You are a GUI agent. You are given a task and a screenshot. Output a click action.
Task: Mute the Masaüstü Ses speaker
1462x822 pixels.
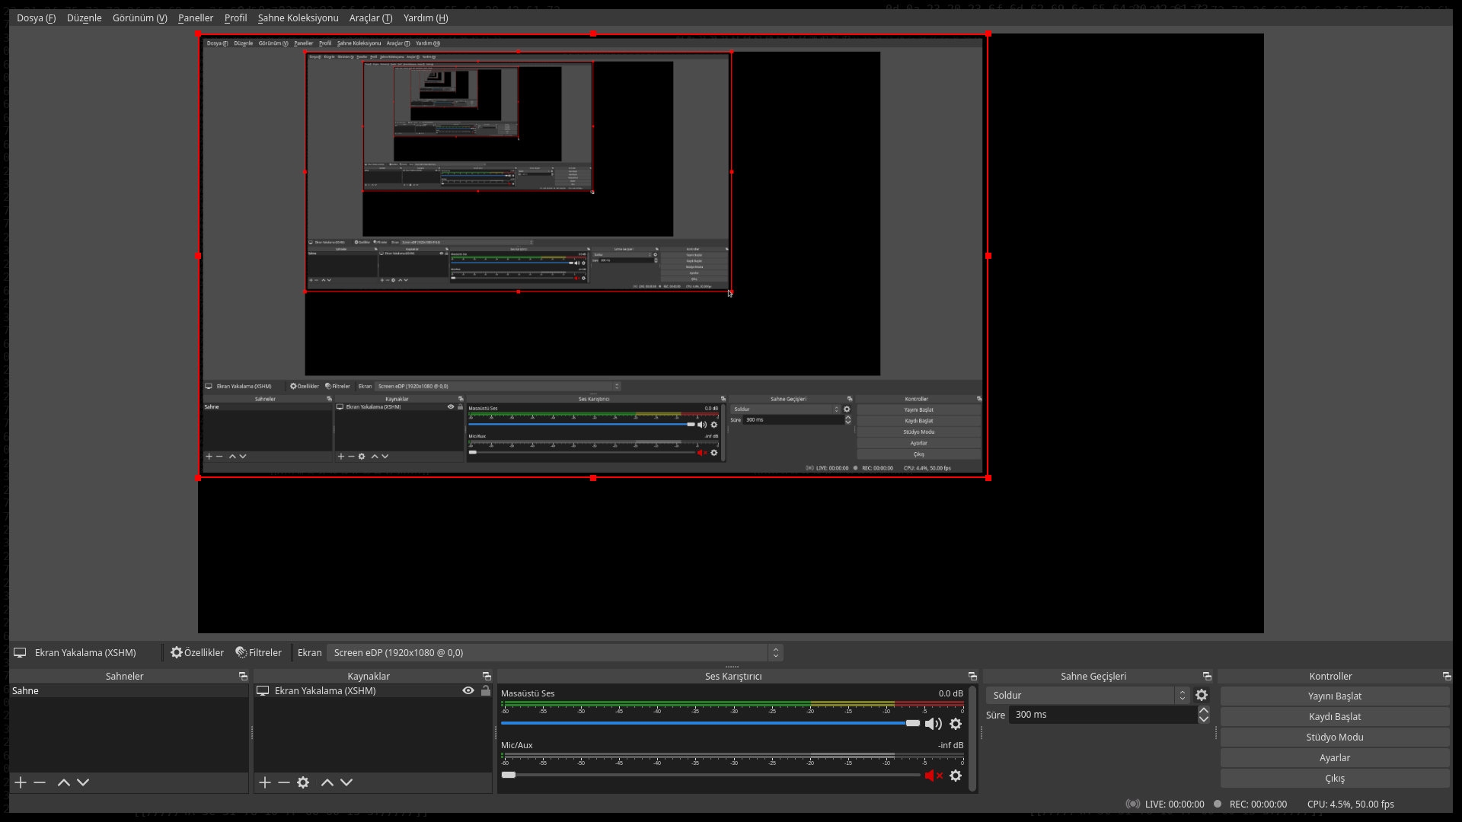pos(933,724)
